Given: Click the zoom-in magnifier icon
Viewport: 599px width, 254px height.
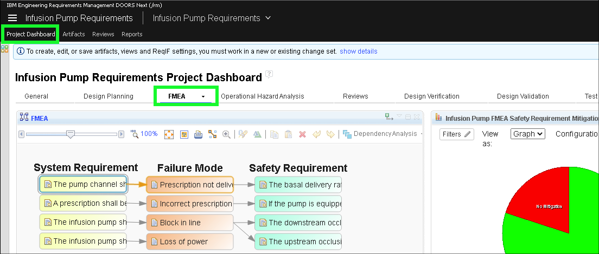Looking at the screenshot, I should coord(226,134).
